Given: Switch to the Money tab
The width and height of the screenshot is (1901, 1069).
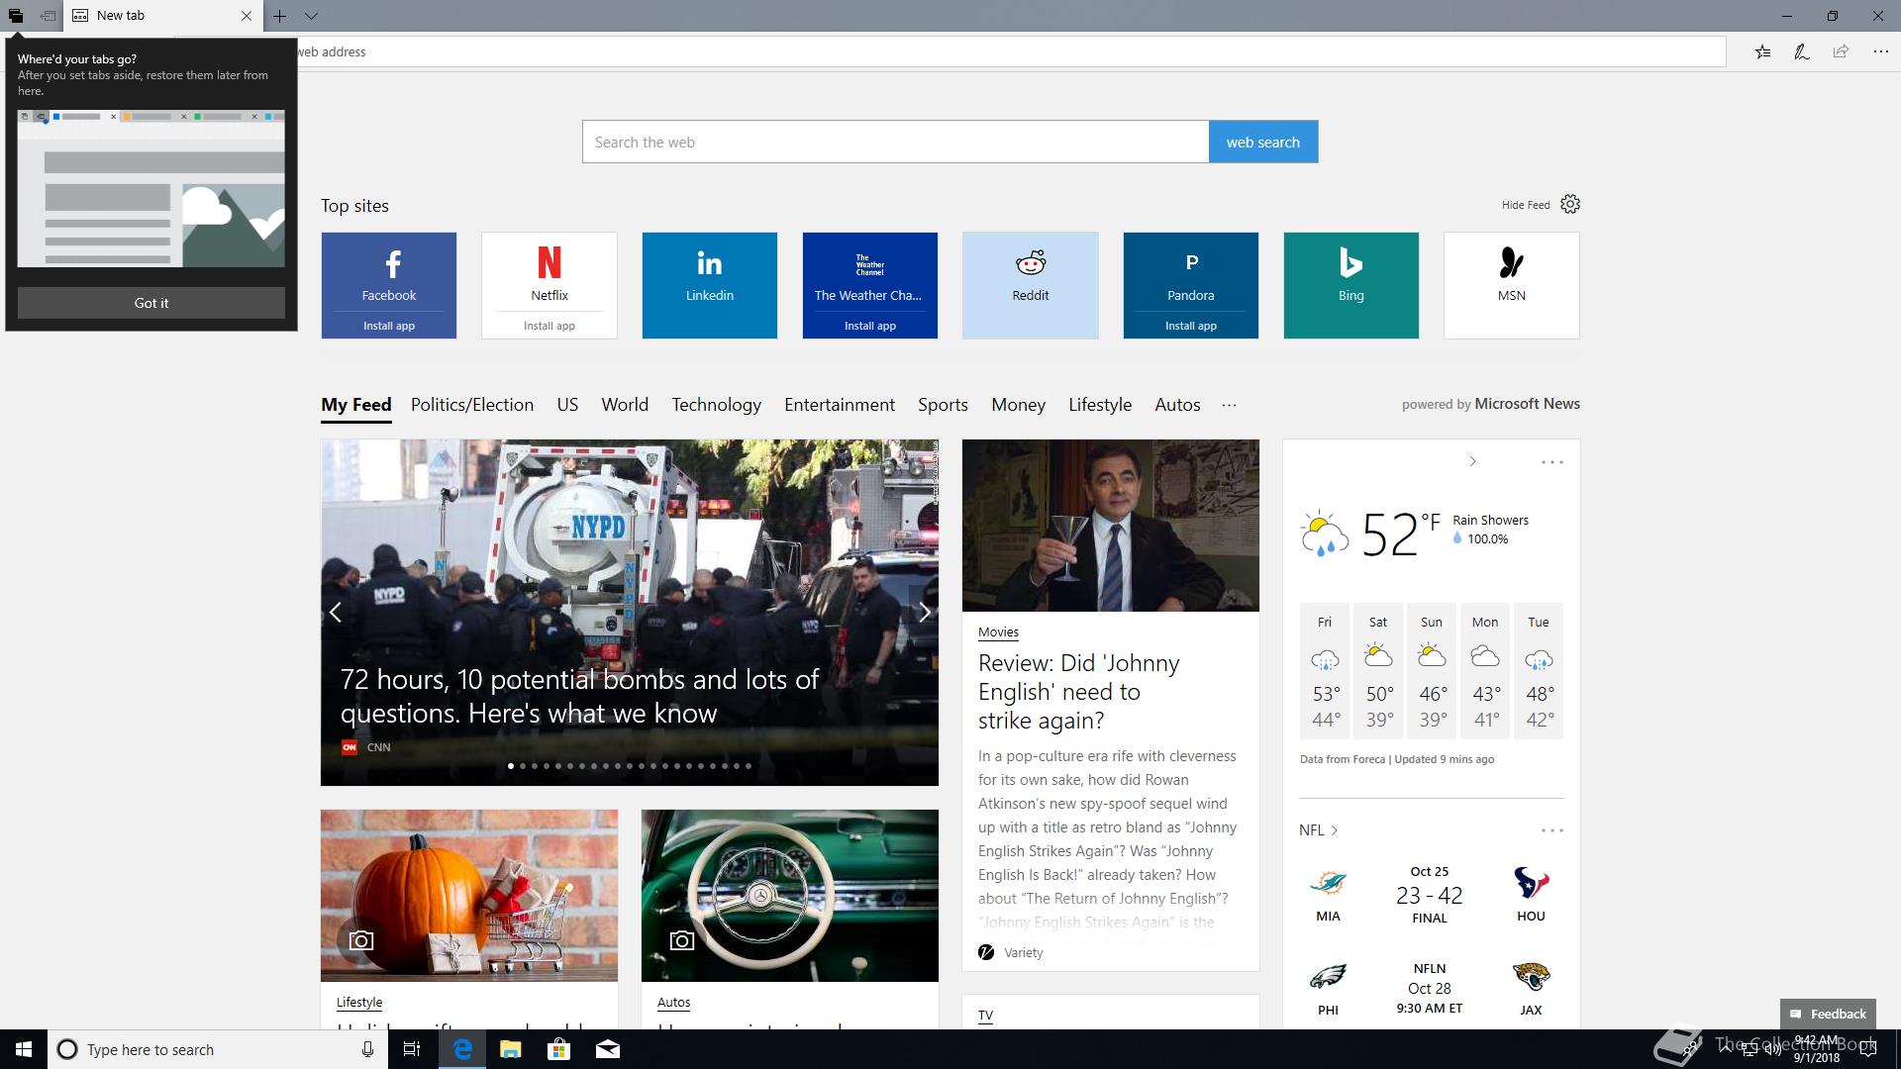Looking at the screenshot, I should coord(1018,405).
